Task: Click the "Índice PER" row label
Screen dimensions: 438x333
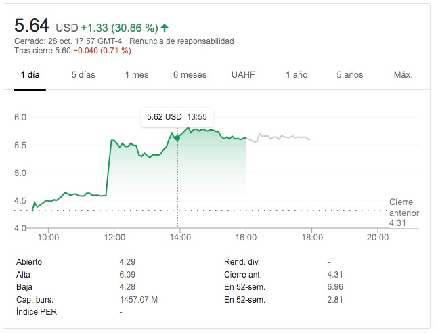Action: [x=33, y=312]
